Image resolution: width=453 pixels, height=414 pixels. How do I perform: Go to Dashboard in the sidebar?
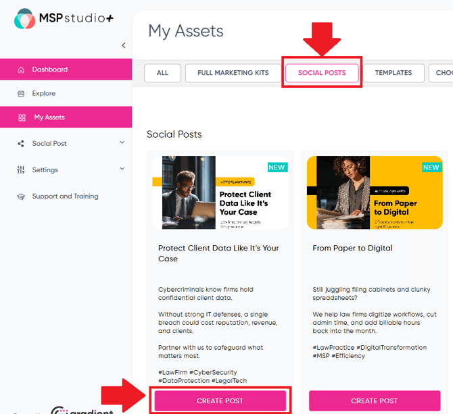point(50,70)
